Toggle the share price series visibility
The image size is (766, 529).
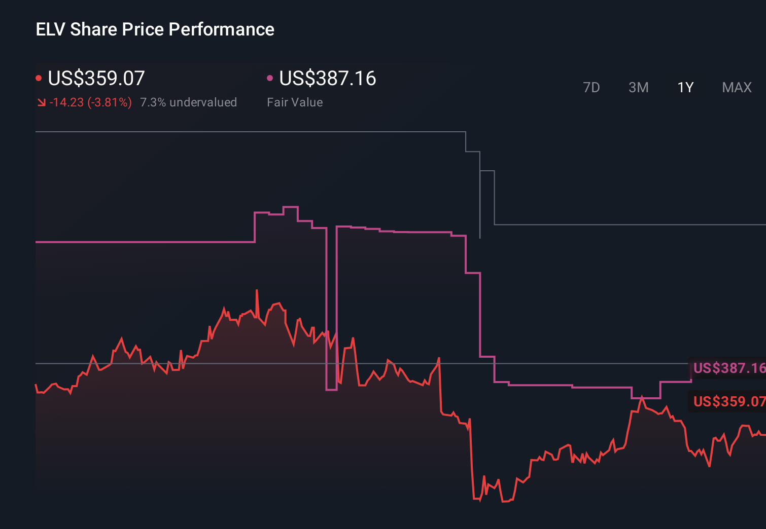pyautogui.click(x=95, y=79)
